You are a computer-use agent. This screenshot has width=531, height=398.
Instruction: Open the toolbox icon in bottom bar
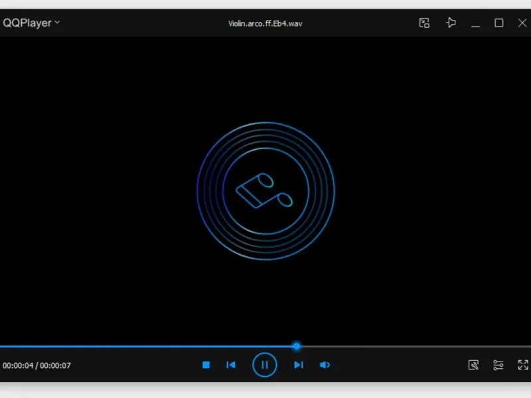tap(473, 365)
